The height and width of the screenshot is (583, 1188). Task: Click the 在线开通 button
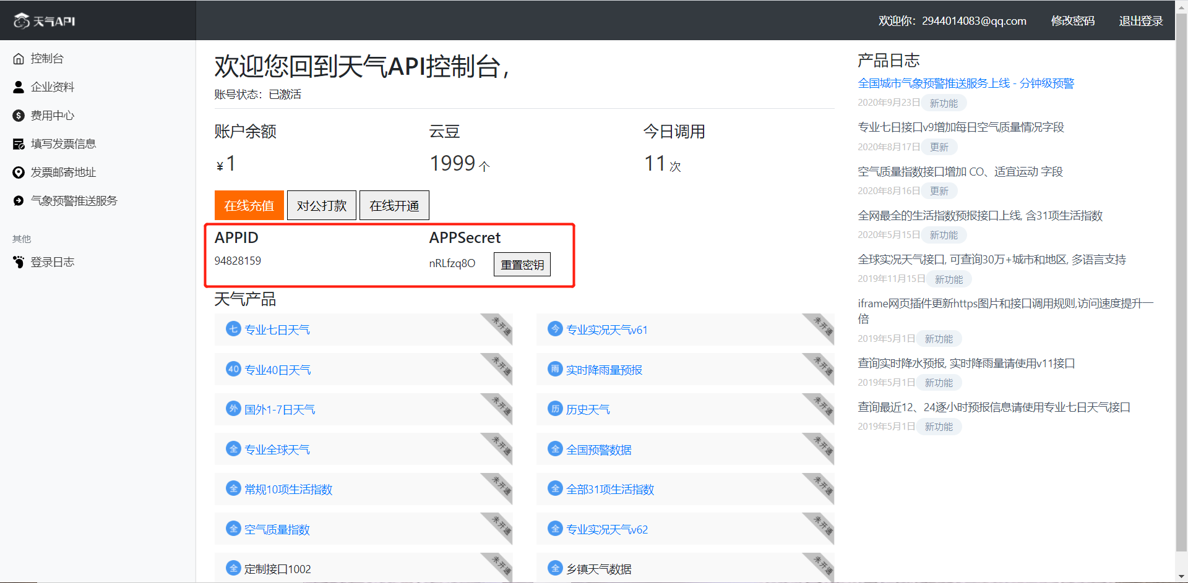(394, 205)
